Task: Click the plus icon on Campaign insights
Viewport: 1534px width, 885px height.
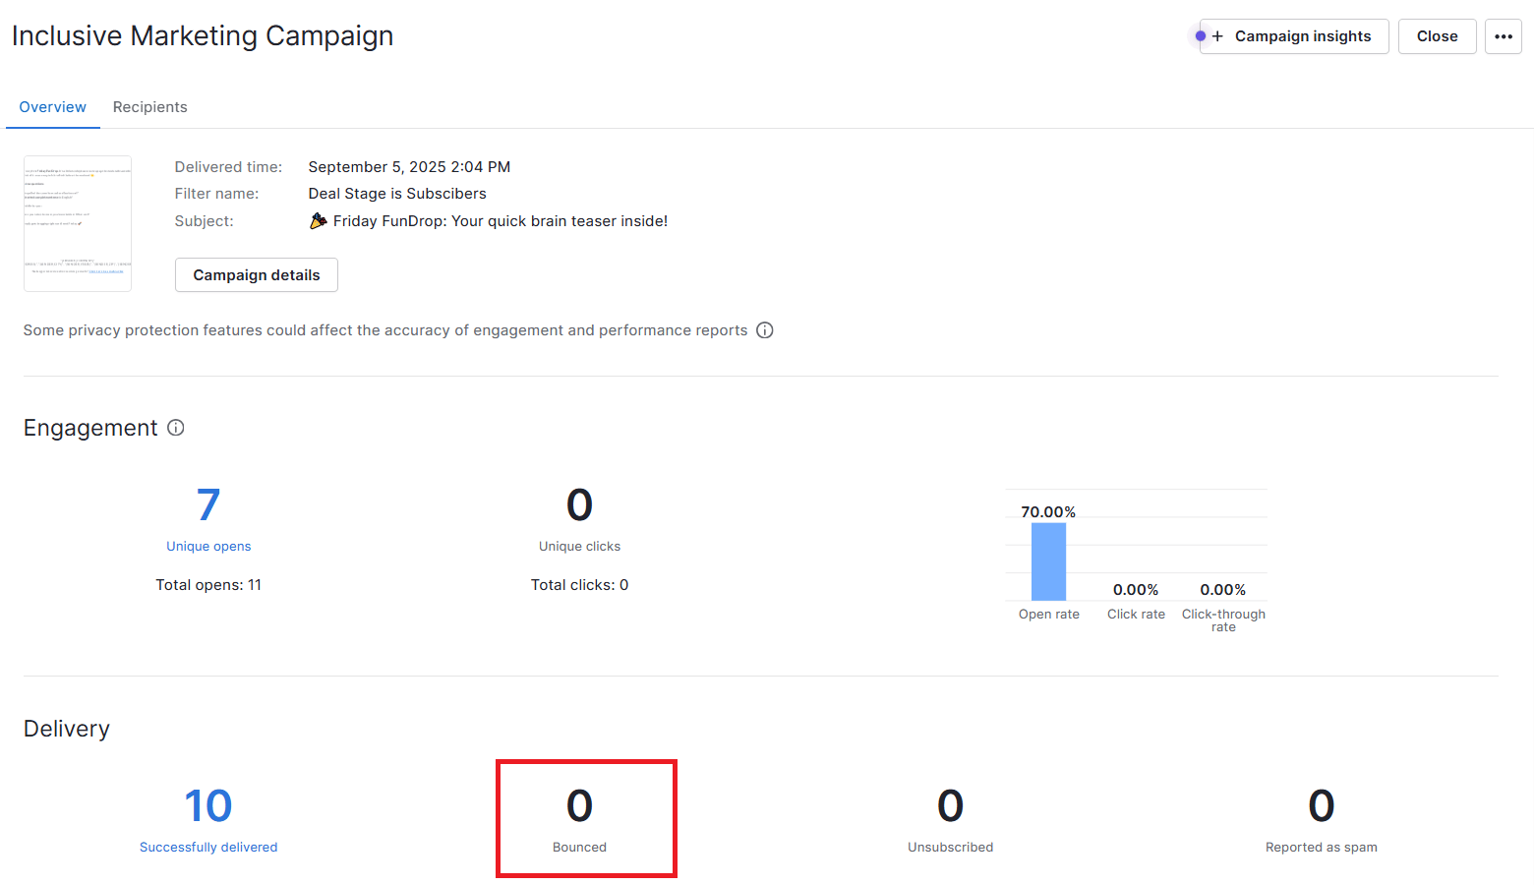Action: [1217, 36]
